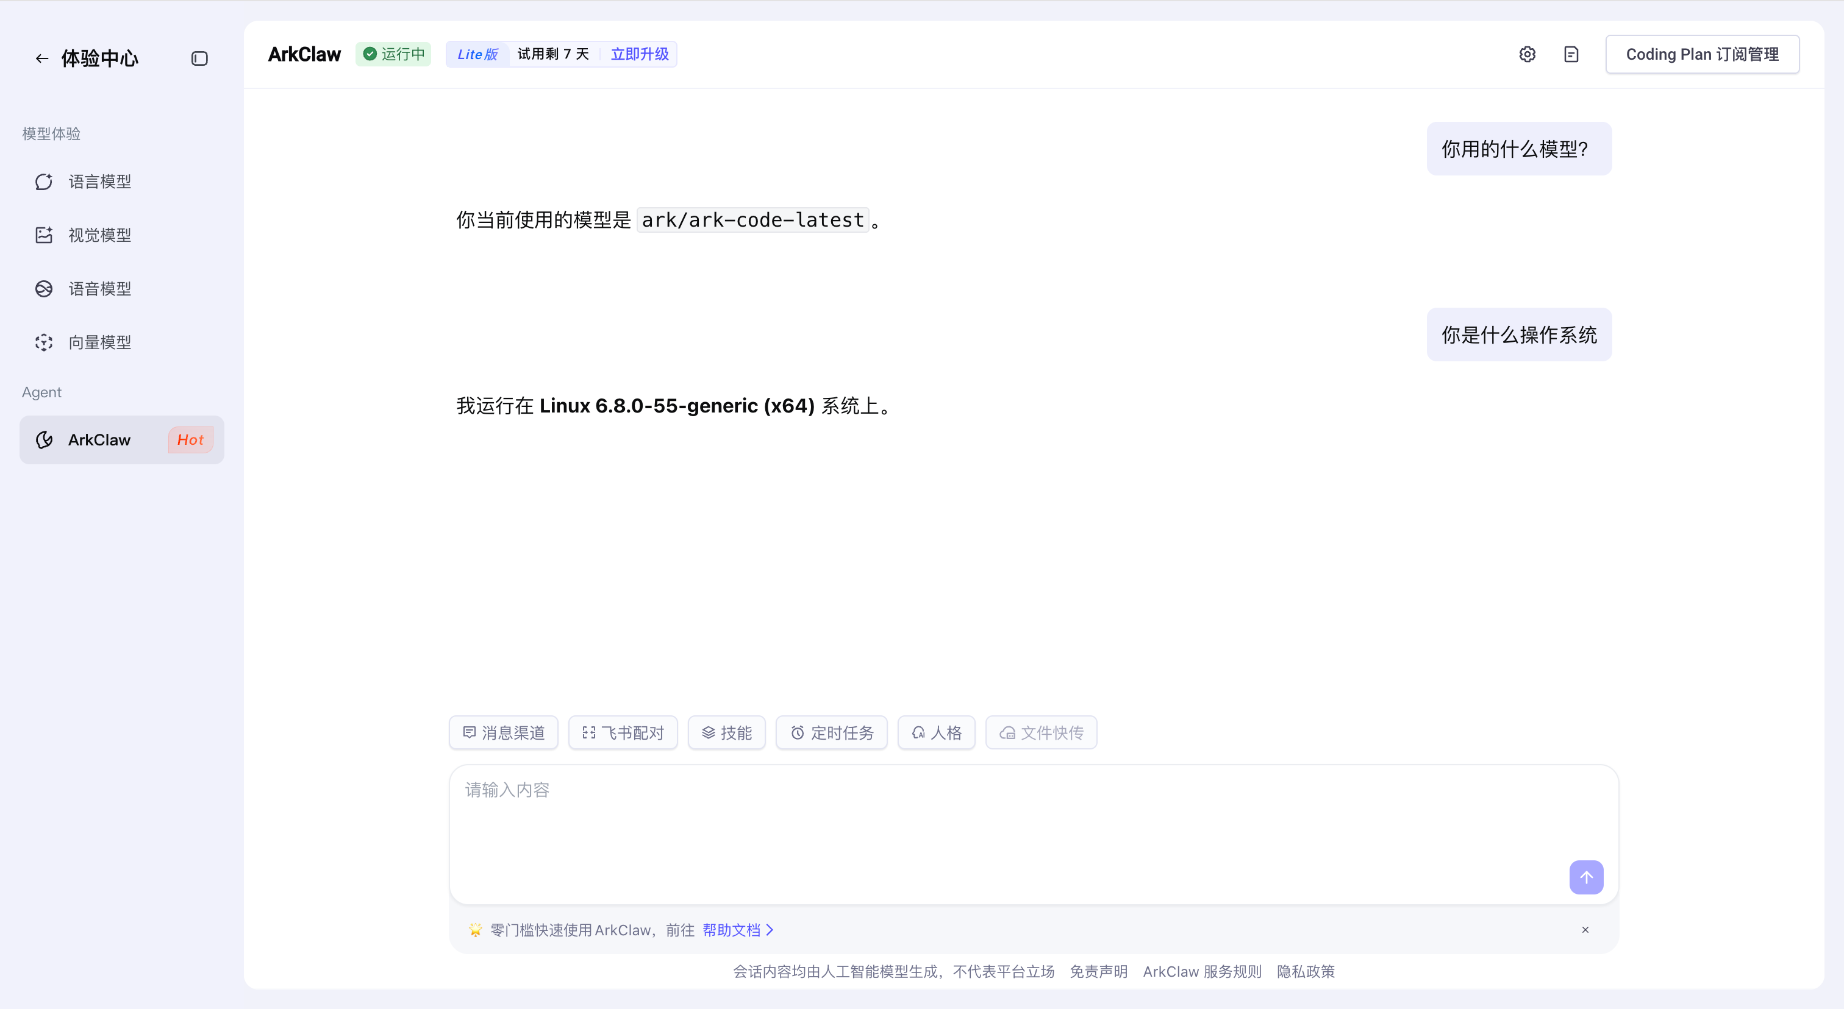The width and height of the screenshot is (1844, 1009).
Task: Open the document icon in header
Action: (x=1571, y=54)
